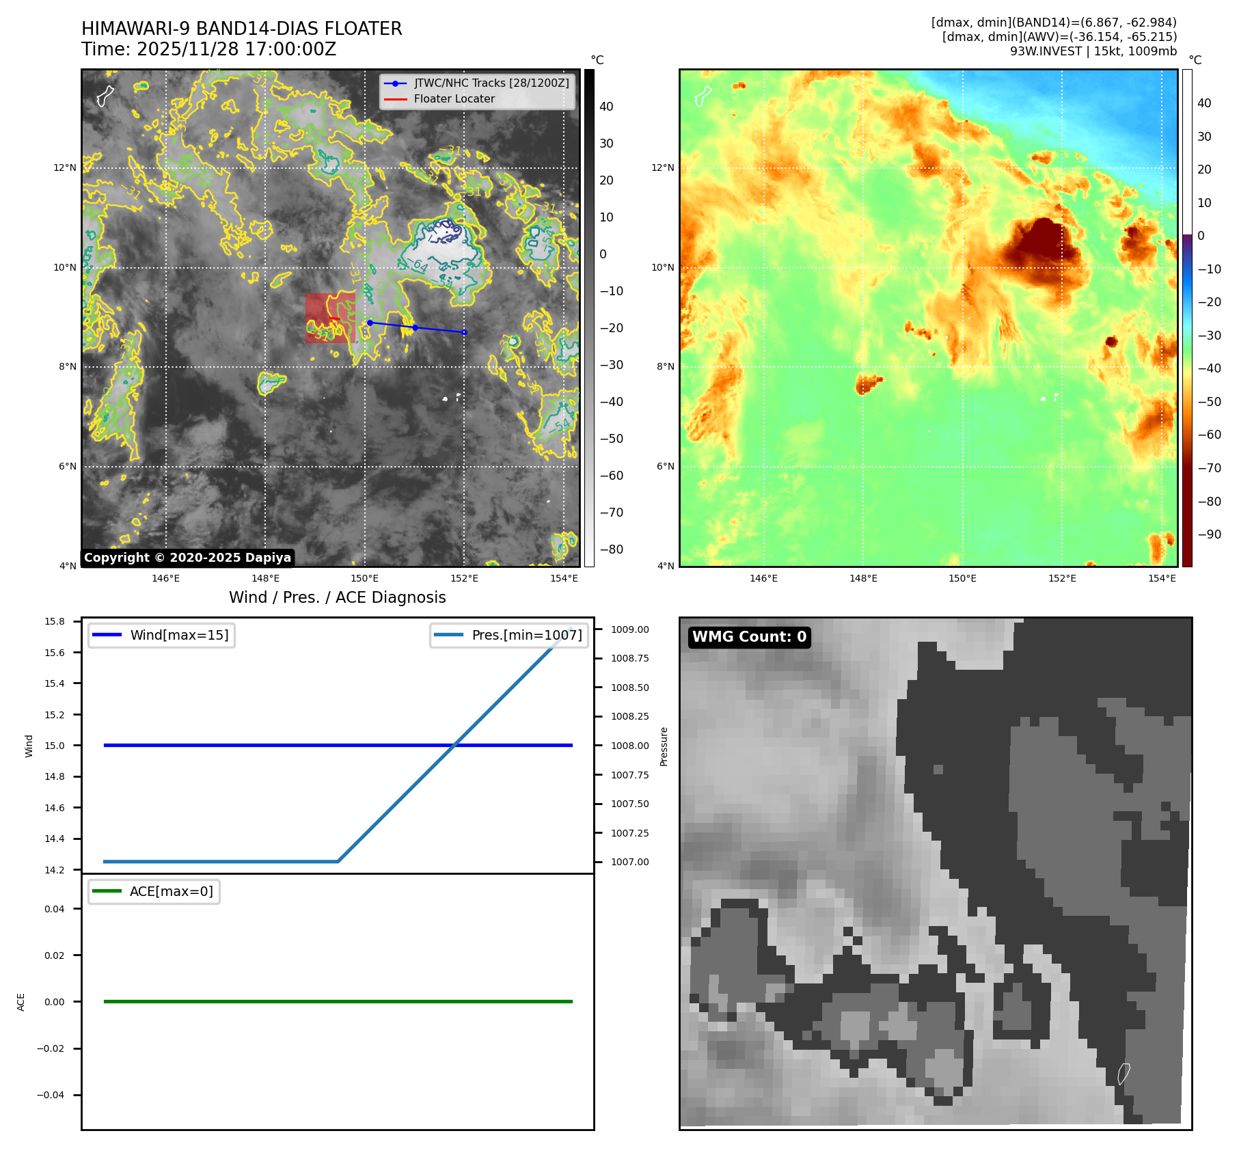Click the ACE[max=0] legend entry
The width and height of the screenshot is (1239, 1155).
tap(154, 891)
